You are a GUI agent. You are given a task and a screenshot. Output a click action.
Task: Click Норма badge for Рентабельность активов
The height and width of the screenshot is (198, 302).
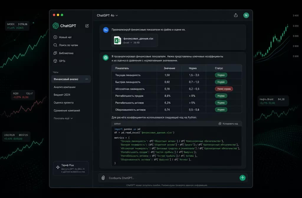(x=221, y=103)
